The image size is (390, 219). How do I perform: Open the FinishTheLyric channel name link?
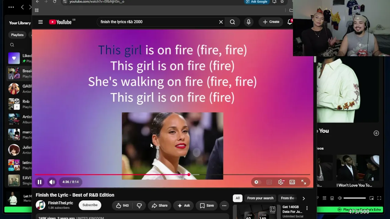point(61,203)
